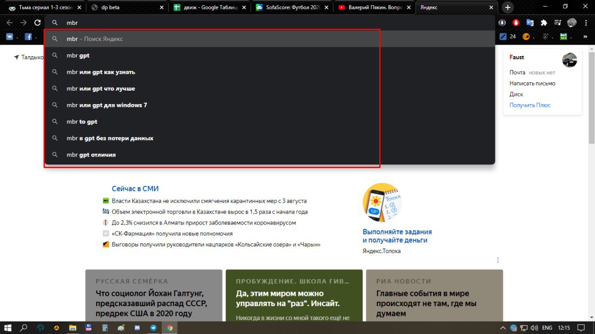Open the bet365 bookmark
Image resolution: width=595 pixels, height=334 pixels.
564,36
